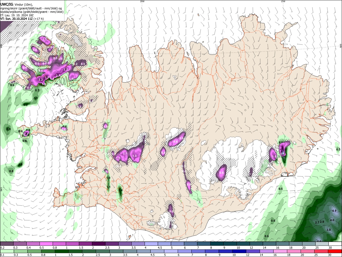Viewport: 342px width, 257px height.
Task: Select the 'VT: Sun. 20.10.2024 11Z' valid time
Action: 17,19
